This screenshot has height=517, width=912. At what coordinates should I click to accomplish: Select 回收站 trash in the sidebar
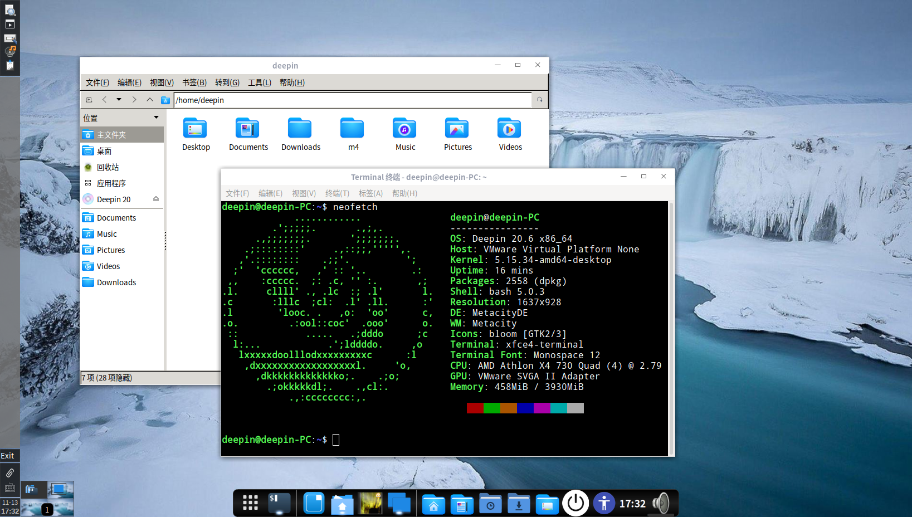pyautogui.click(x=108, y=167)
